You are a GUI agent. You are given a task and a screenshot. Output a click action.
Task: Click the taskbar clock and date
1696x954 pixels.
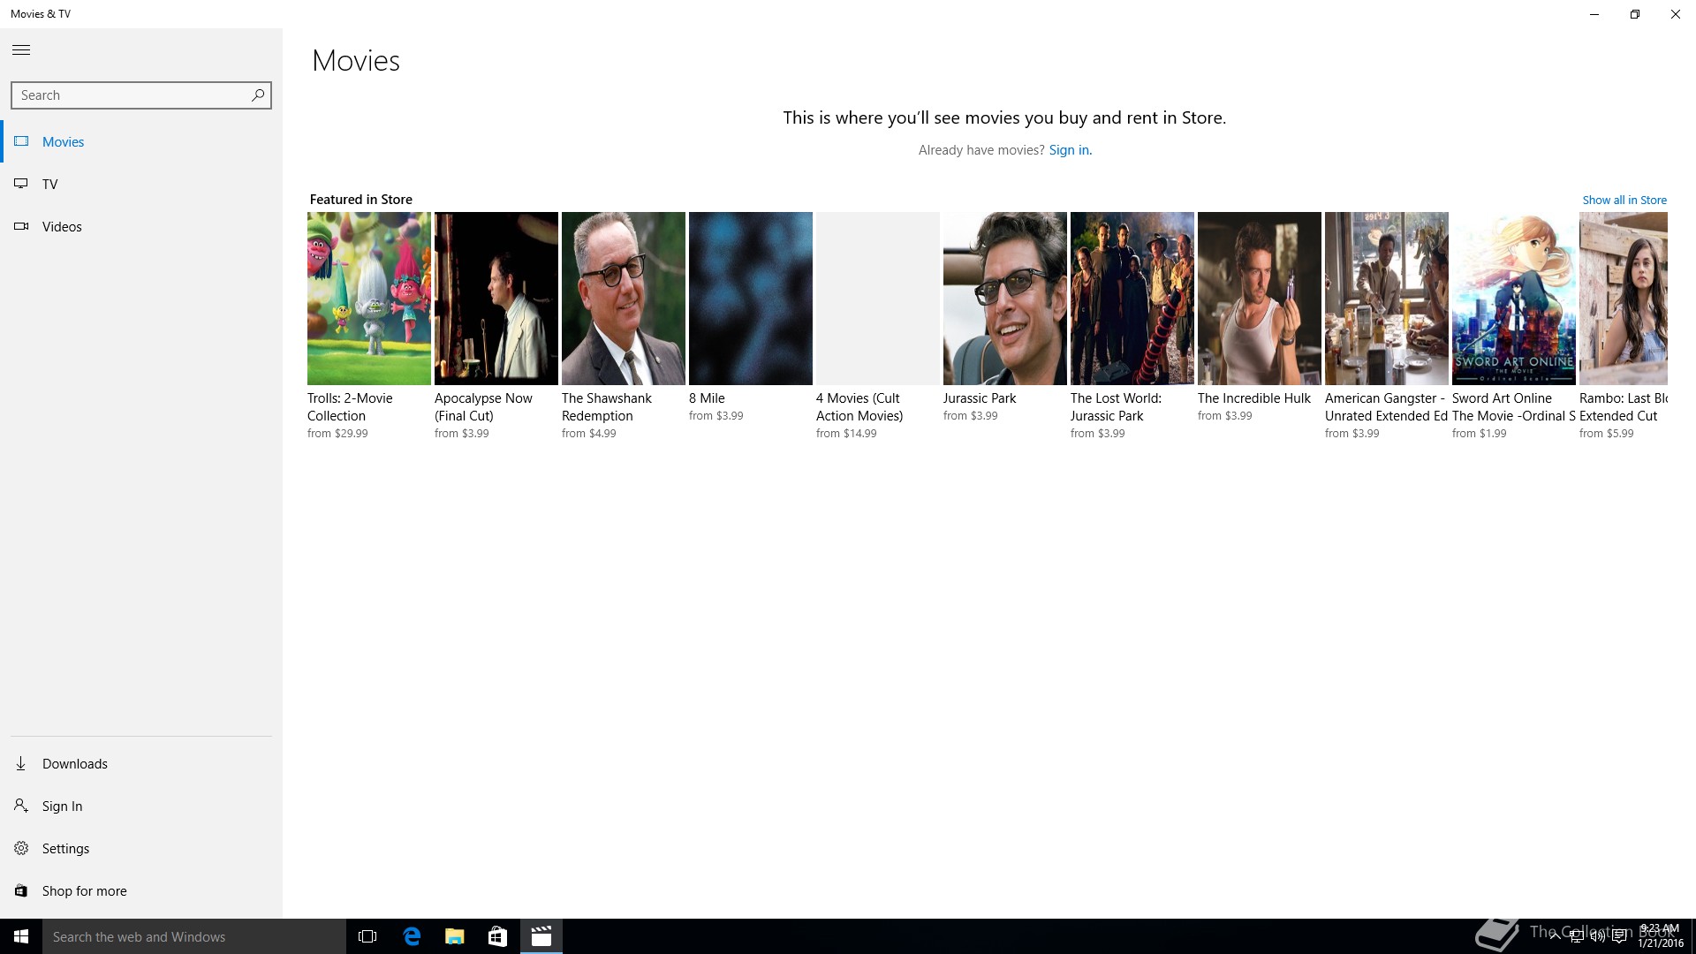1661,936
